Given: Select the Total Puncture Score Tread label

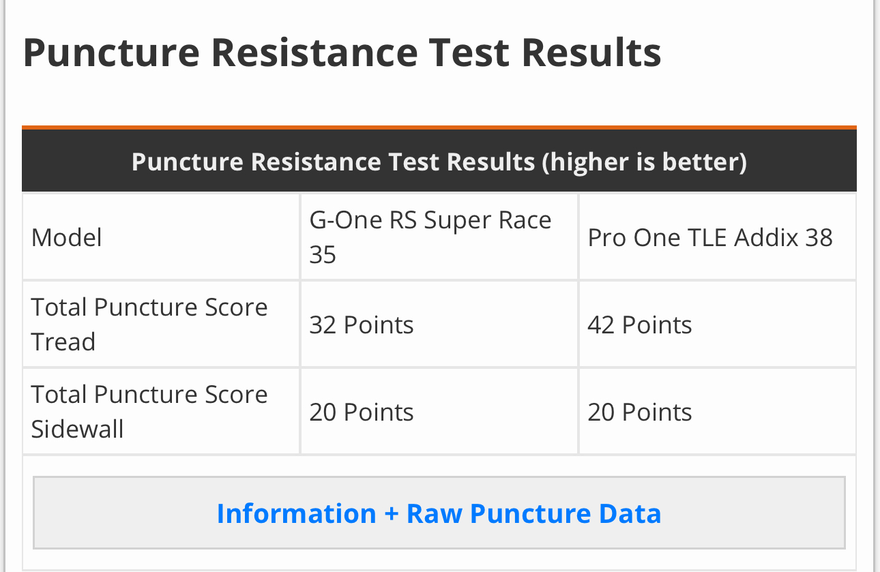Looking at the screenshot, I should 149,324.
